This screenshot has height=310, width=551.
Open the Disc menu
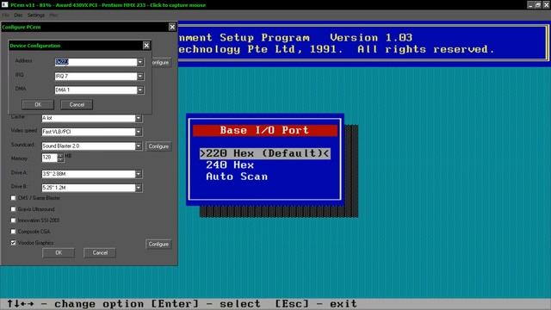18,15
